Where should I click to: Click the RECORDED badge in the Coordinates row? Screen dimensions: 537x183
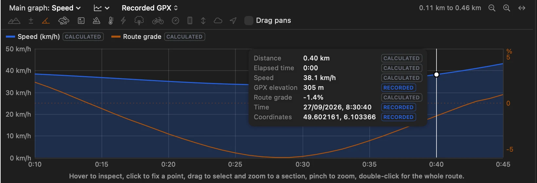coord(398,117)
